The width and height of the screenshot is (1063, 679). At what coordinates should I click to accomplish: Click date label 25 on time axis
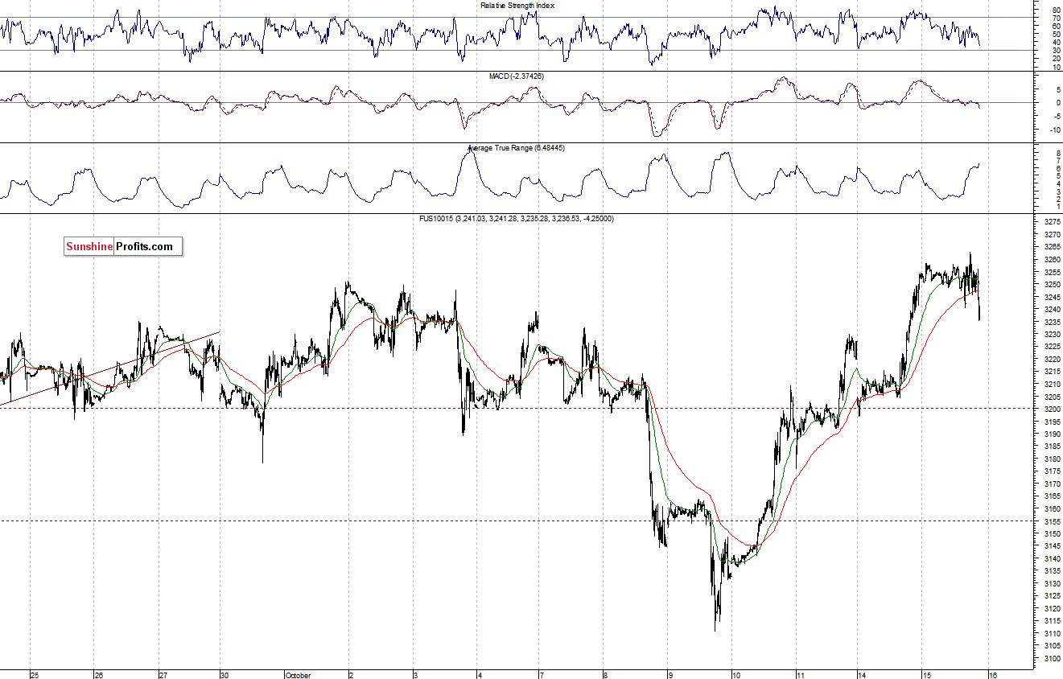point(35,675)
